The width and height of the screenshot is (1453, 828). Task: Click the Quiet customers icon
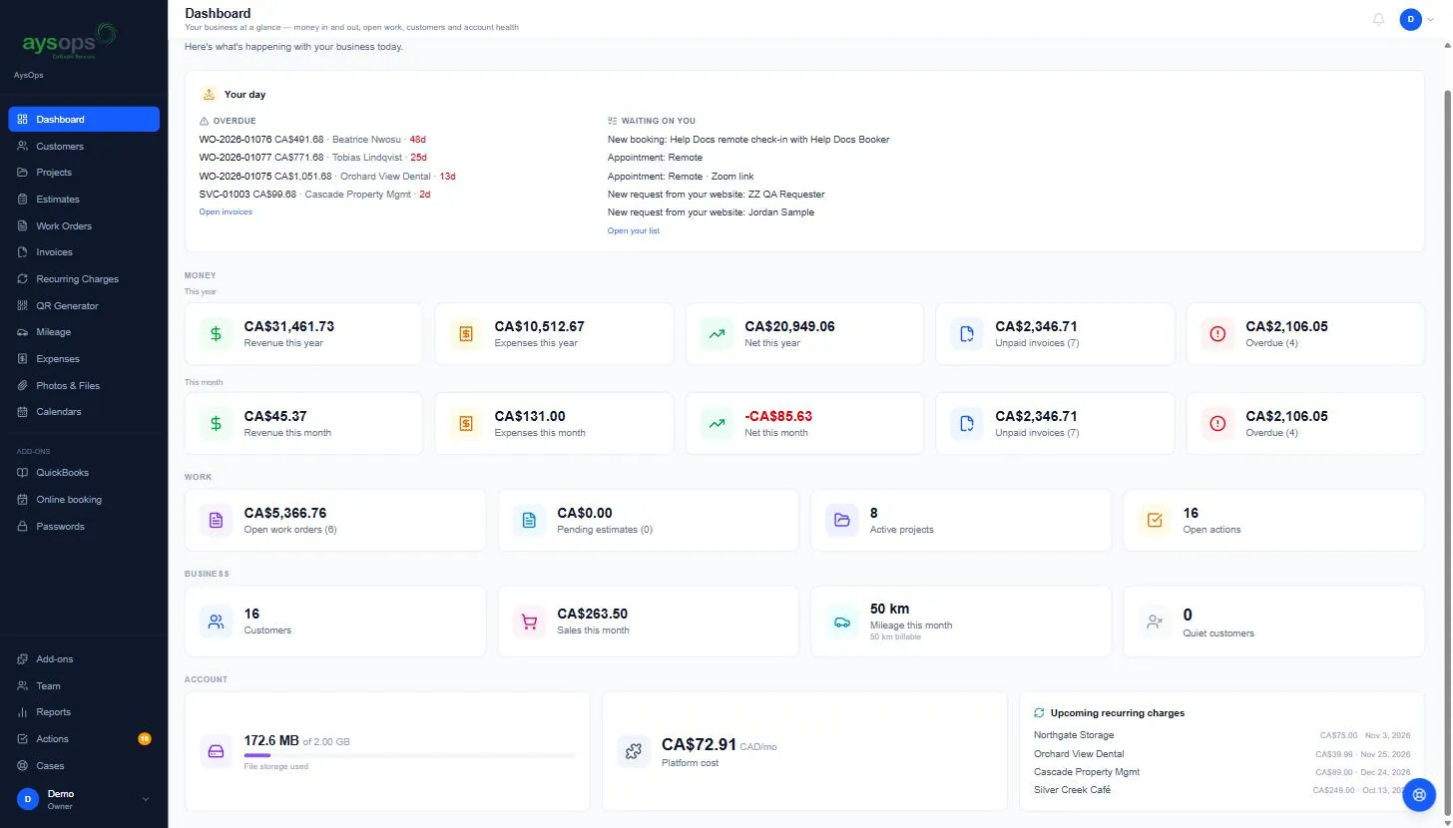pos(1155,621)
